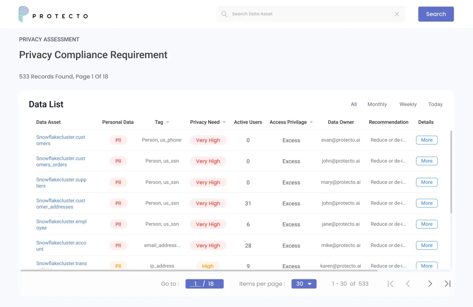
Task: Switch to the Monthly filter tab
Action: click(377, 104)
